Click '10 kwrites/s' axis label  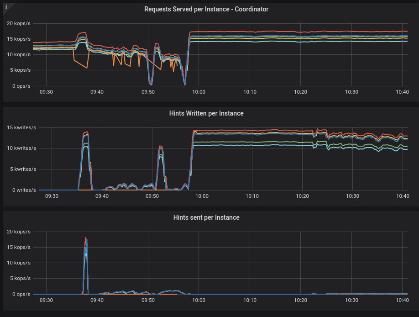[21, 148]
